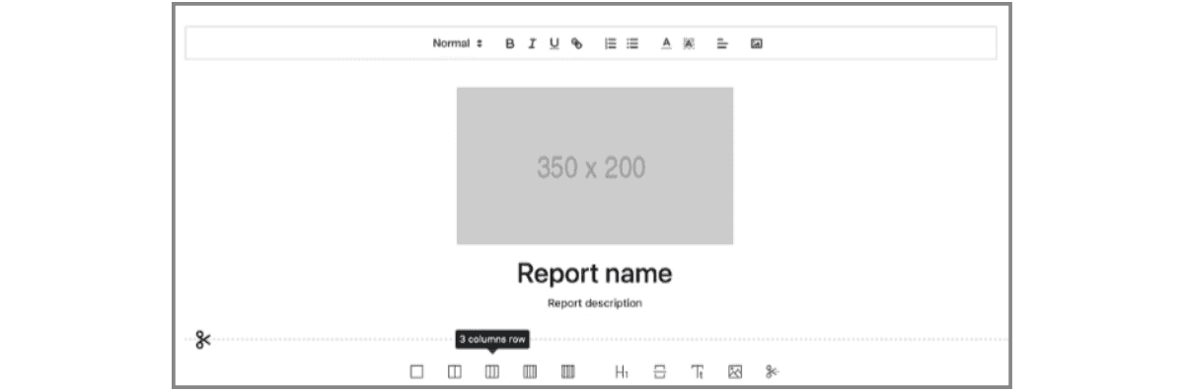Click the Report description text
The image size is (1184, 392).
point(595,303)
